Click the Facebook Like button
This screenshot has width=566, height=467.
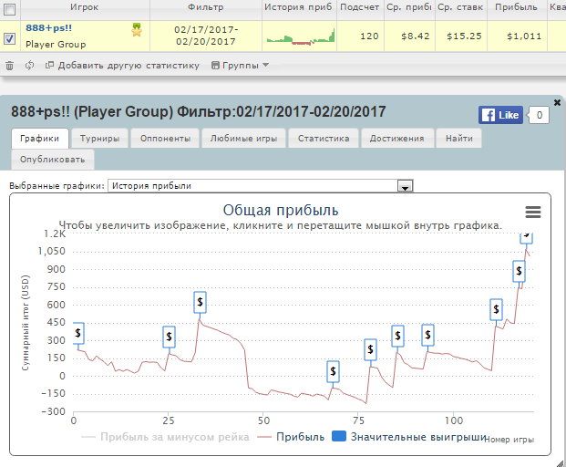tap(500, 115)
